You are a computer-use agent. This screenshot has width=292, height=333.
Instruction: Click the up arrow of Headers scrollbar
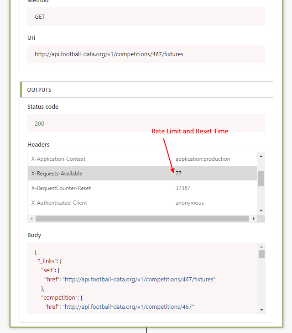pos(261,156)
